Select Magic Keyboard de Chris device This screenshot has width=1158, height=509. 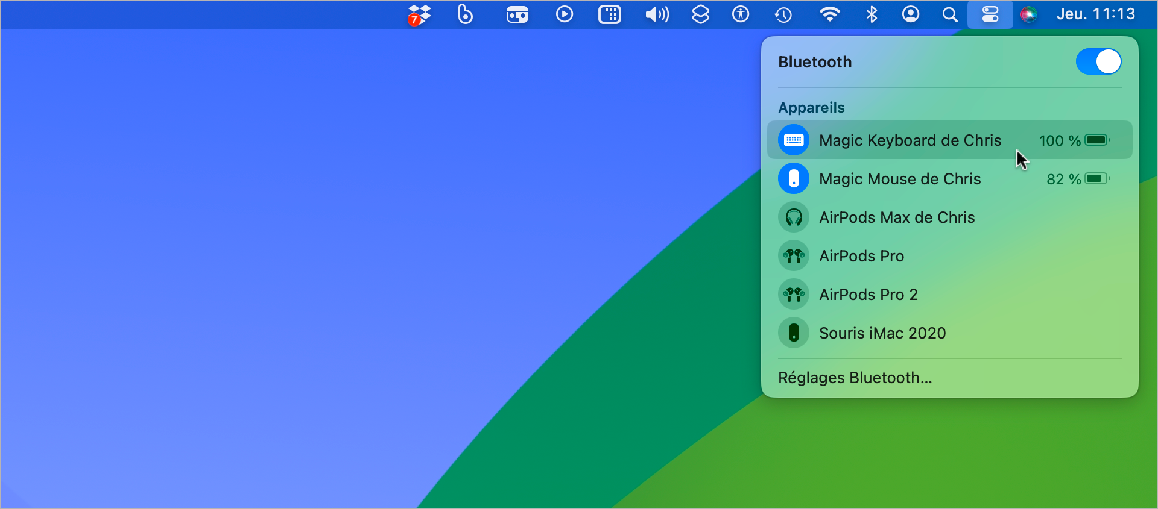[x=950, y=140]
